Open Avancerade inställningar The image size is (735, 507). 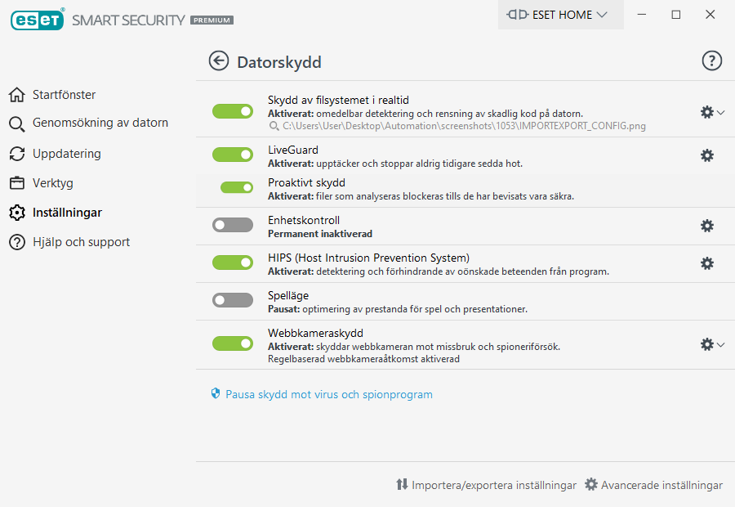click(x=653, y=485)
